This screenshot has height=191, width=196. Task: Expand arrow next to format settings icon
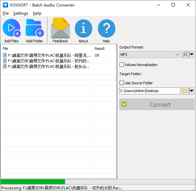click(192, 54)
